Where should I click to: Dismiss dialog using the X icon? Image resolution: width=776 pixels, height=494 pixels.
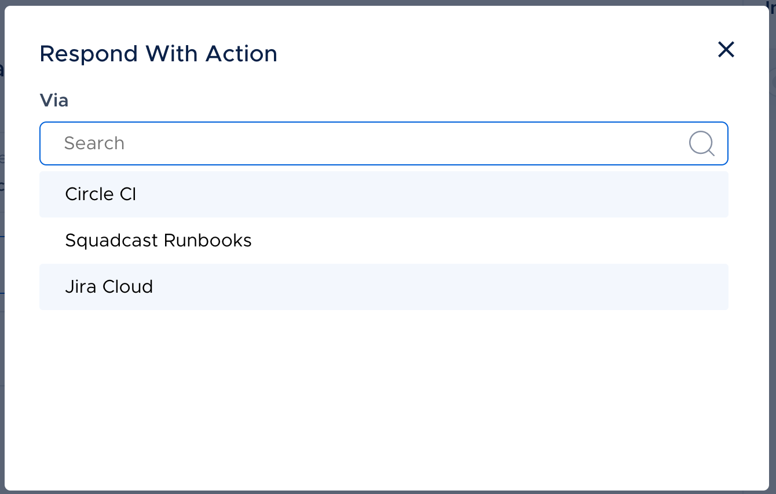(x=726, y=50)
